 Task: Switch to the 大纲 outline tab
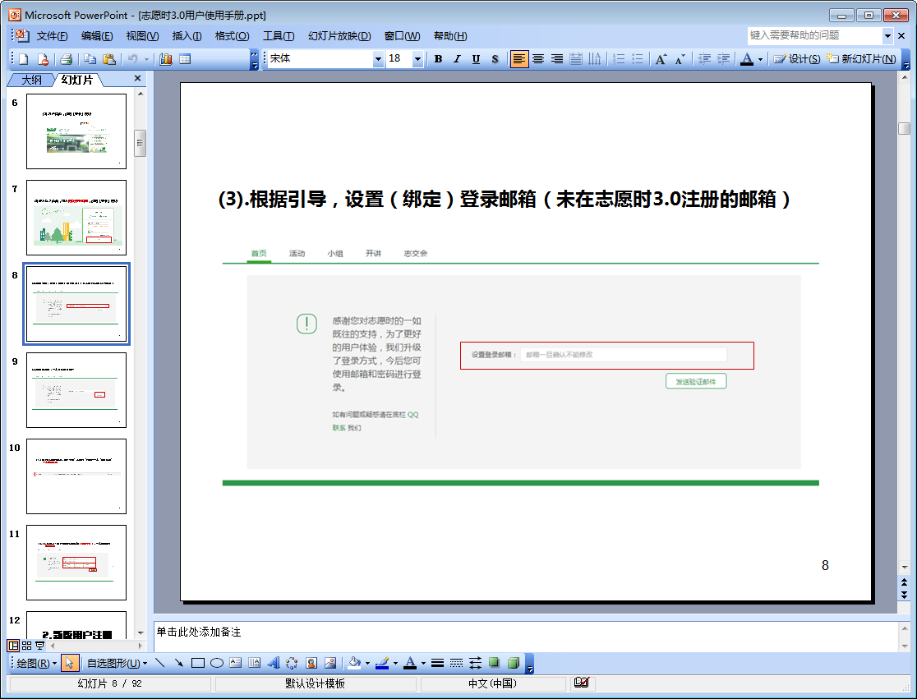(31, 80)
